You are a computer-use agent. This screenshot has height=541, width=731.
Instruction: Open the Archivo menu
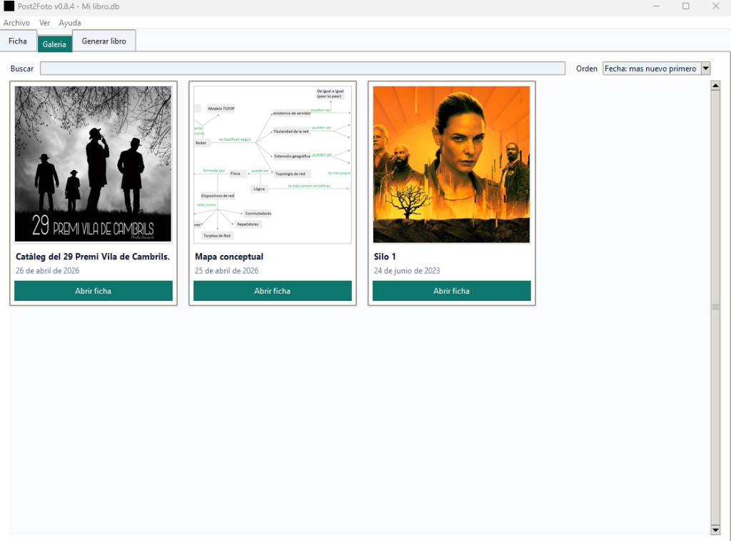[16, 23]
